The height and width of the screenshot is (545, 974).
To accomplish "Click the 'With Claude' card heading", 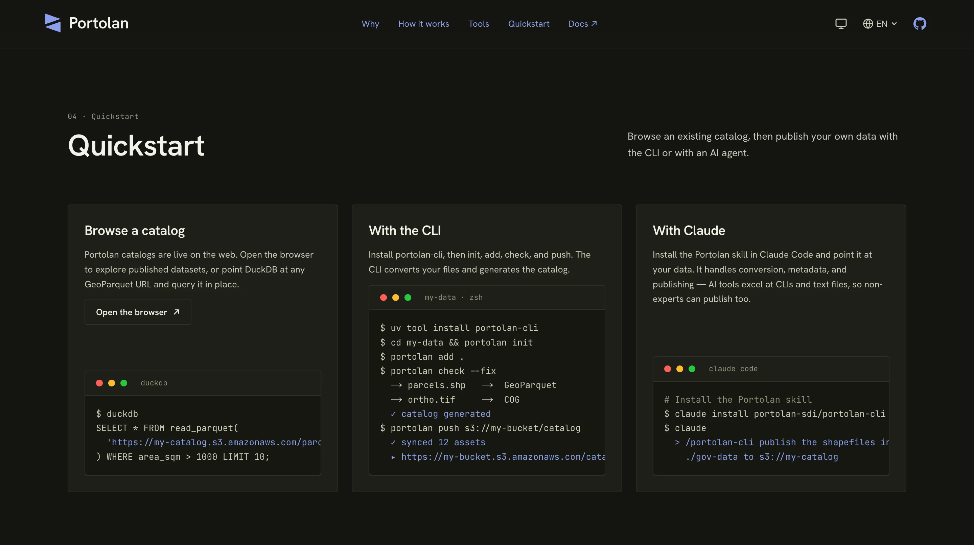I will point(689,231).
